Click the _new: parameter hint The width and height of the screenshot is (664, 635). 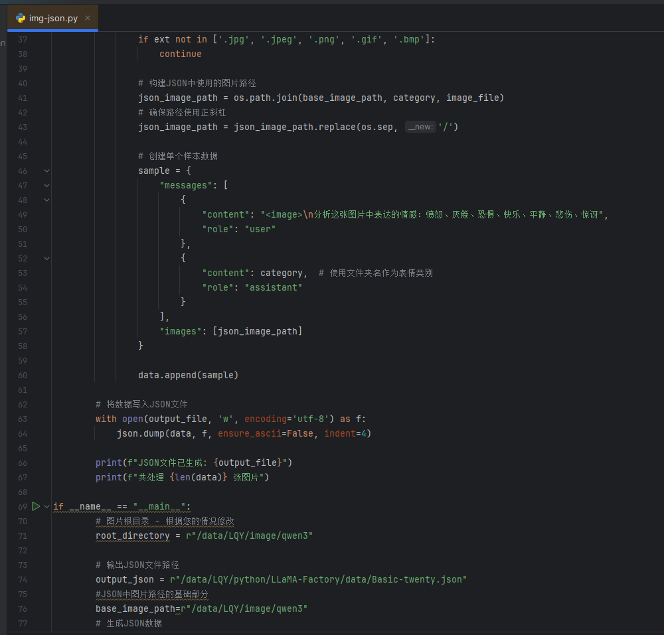pos(420,127)
